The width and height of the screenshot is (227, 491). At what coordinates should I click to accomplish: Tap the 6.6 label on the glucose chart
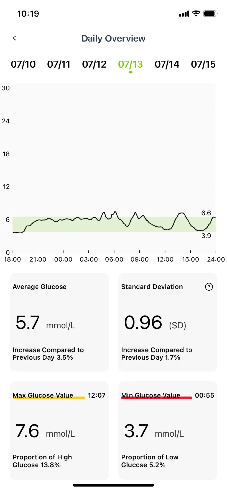[x=206, y=213]
